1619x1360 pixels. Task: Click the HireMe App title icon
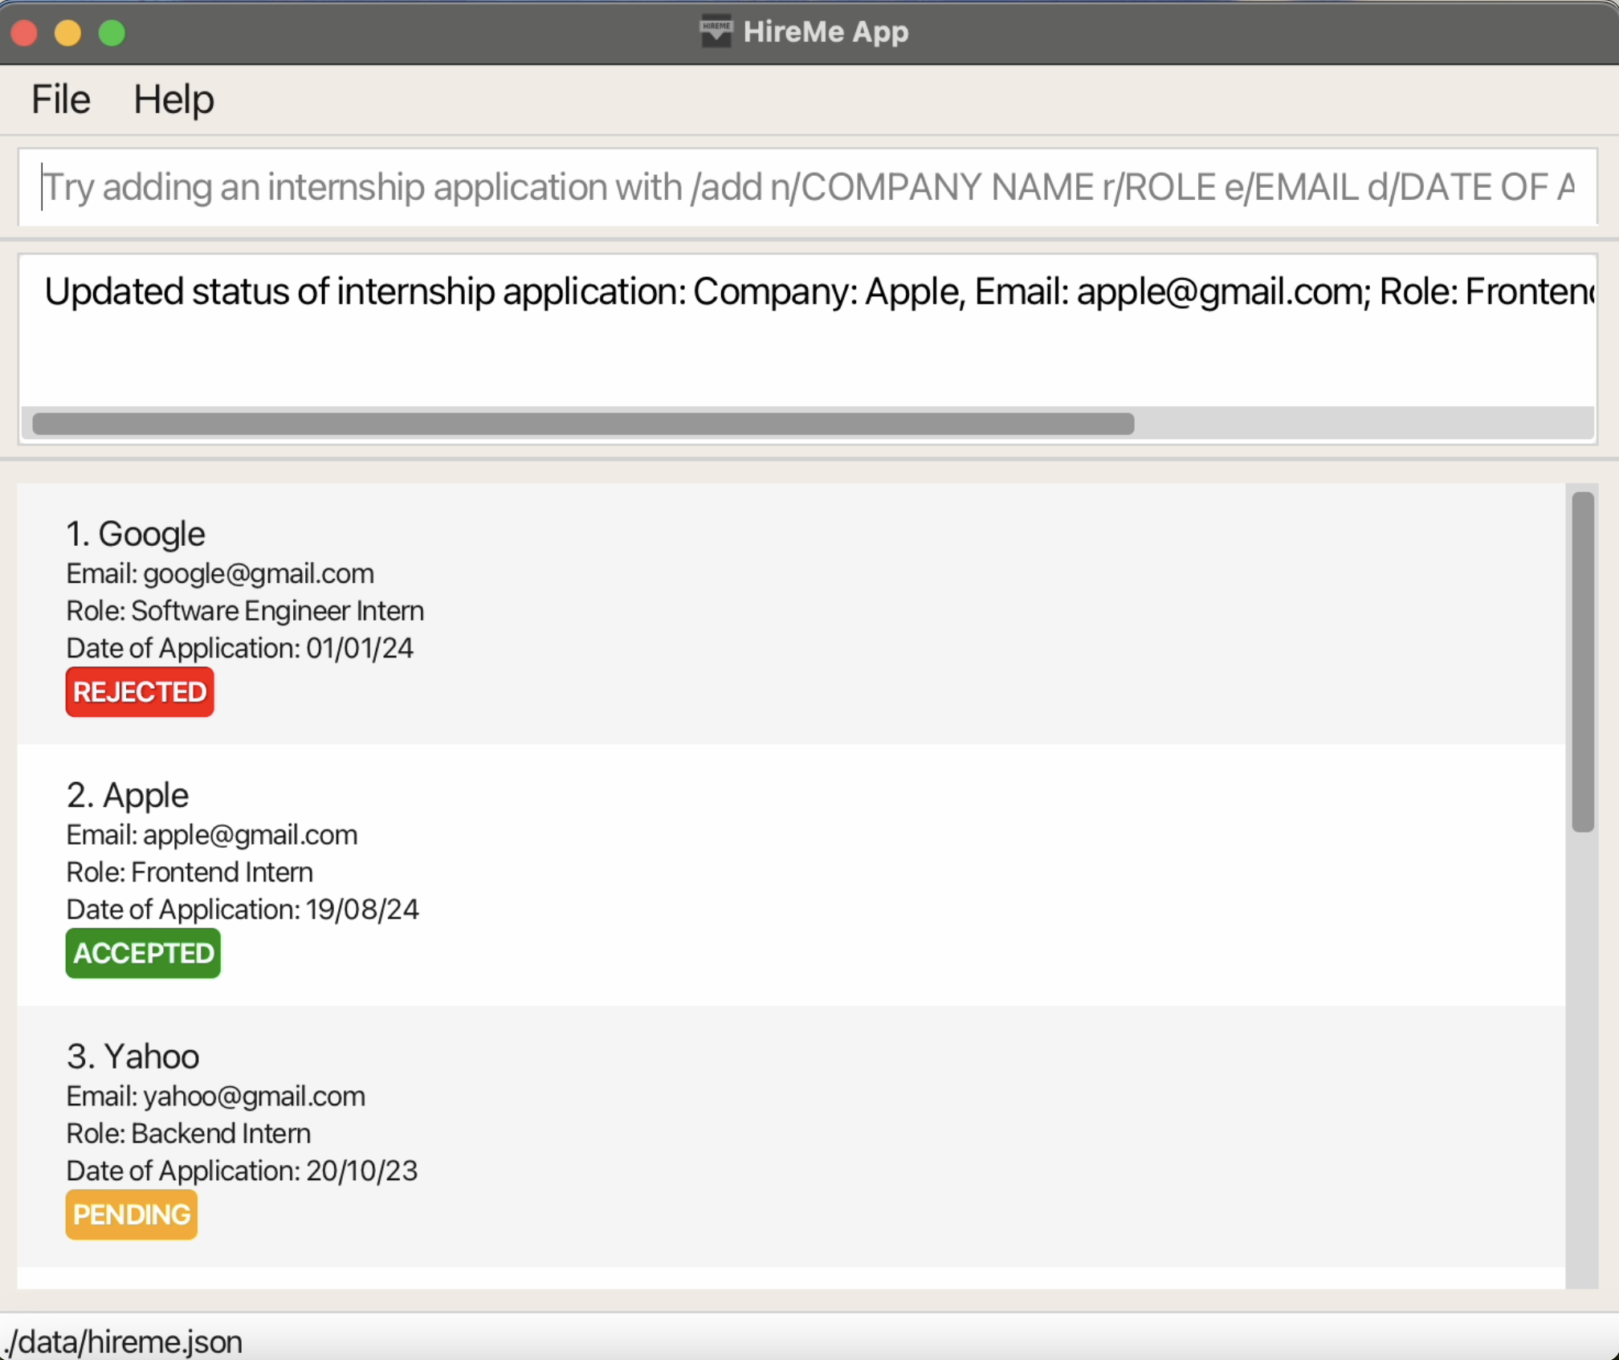[x=716, y=31]
